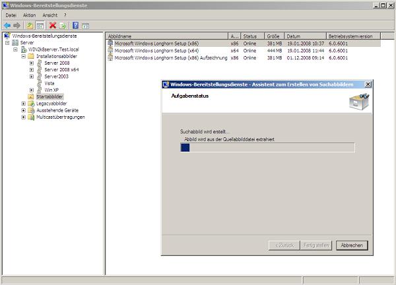Click the disabled Fertig stellen button
Screen dimensions: 396x285
click(x=316, y=245)
